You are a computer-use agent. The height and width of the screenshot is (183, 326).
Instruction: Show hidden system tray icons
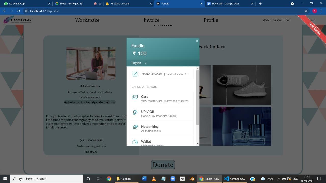pos(279,179)
